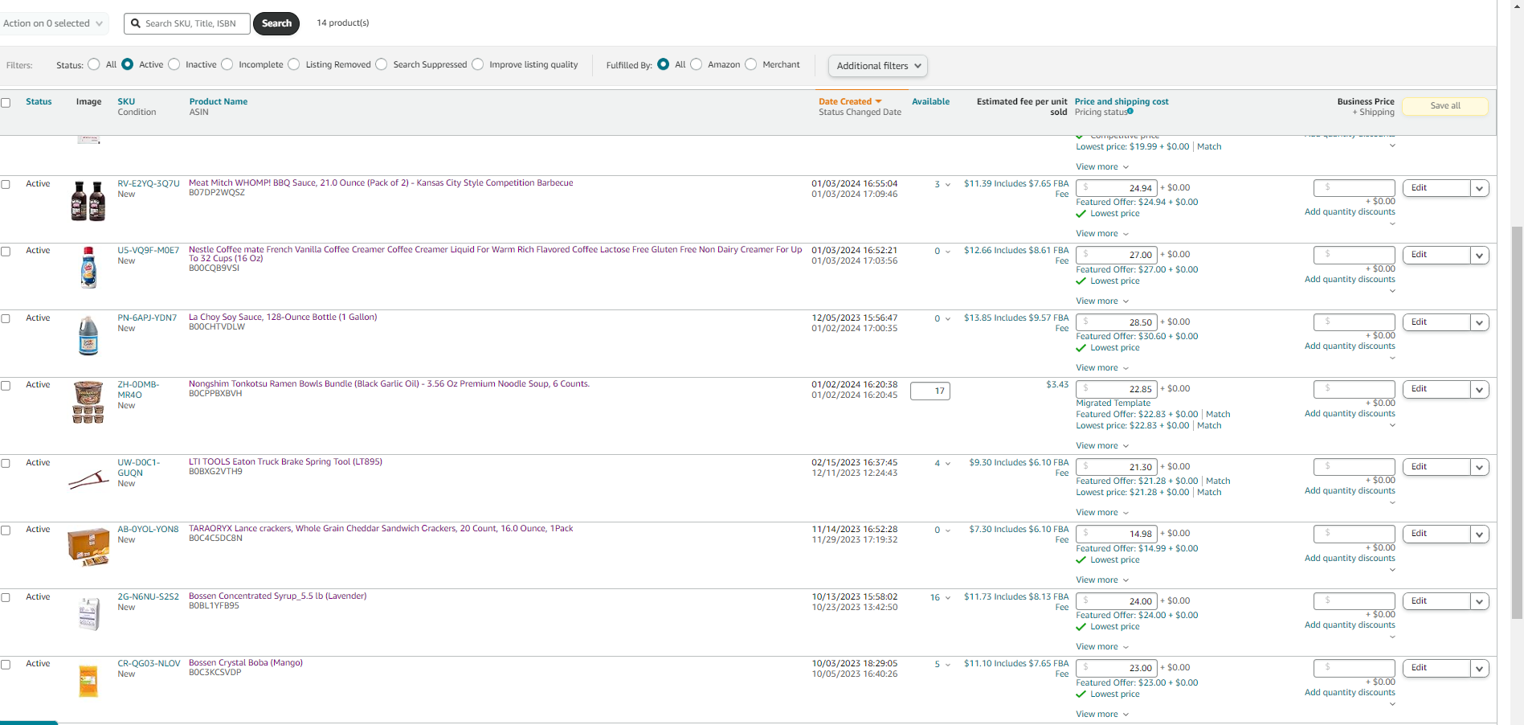Open the La Choy Soy Sauce thumbnail
Screen dimensions: 1524x725
[x=88, y=335]
